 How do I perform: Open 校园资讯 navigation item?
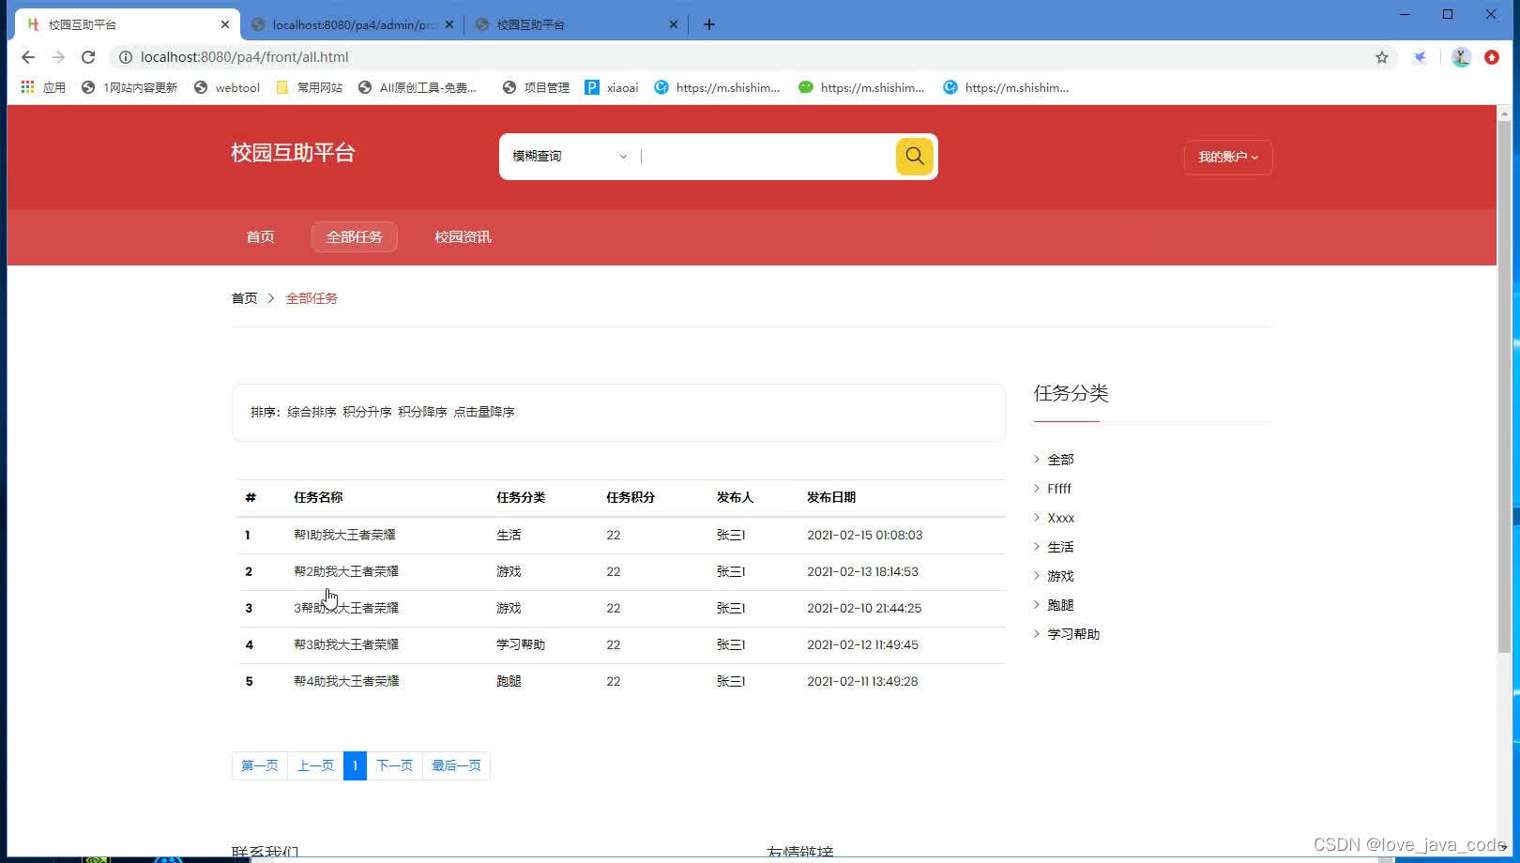(463, 237)
